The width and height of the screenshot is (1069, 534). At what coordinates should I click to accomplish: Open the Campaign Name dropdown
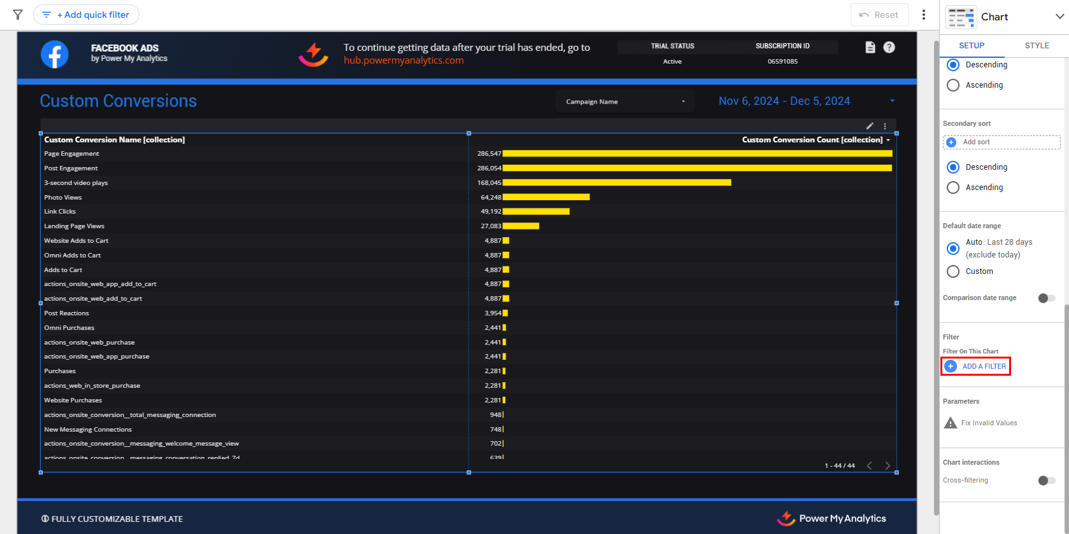tap(625, 102)
